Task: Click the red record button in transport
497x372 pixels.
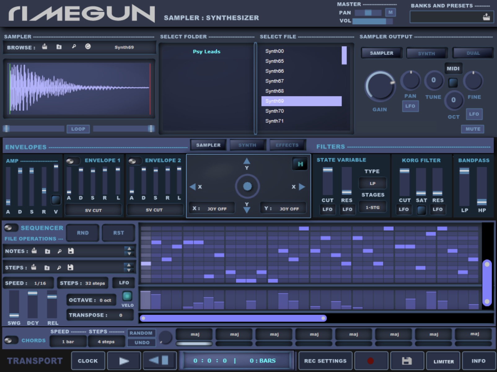Action: point(371,361)
